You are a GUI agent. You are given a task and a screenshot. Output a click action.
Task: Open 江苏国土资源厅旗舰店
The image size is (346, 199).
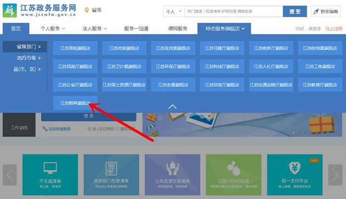click(x=124, y=84)
